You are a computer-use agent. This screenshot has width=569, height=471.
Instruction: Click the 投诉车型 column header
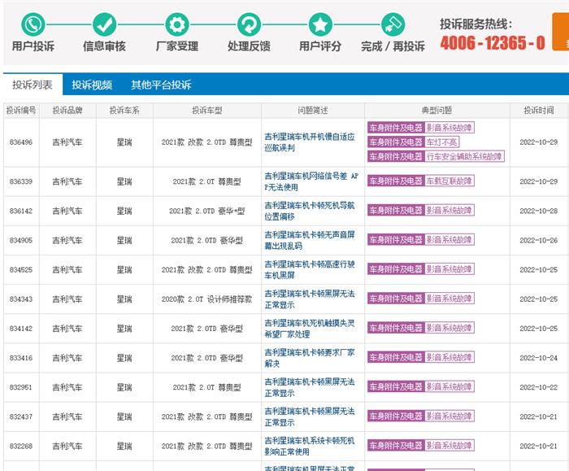pos(207,111)
